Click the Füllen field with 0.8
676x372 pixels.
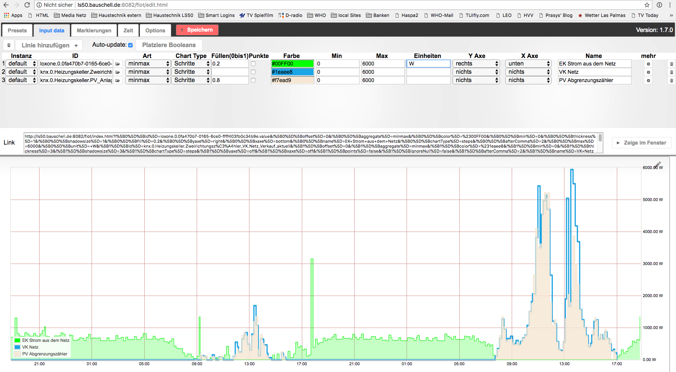(x=230, y=80)
